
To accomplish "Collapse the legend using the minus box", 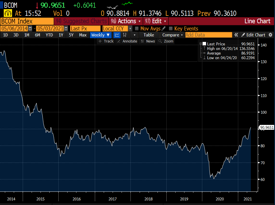I will (x=201, y=44).
